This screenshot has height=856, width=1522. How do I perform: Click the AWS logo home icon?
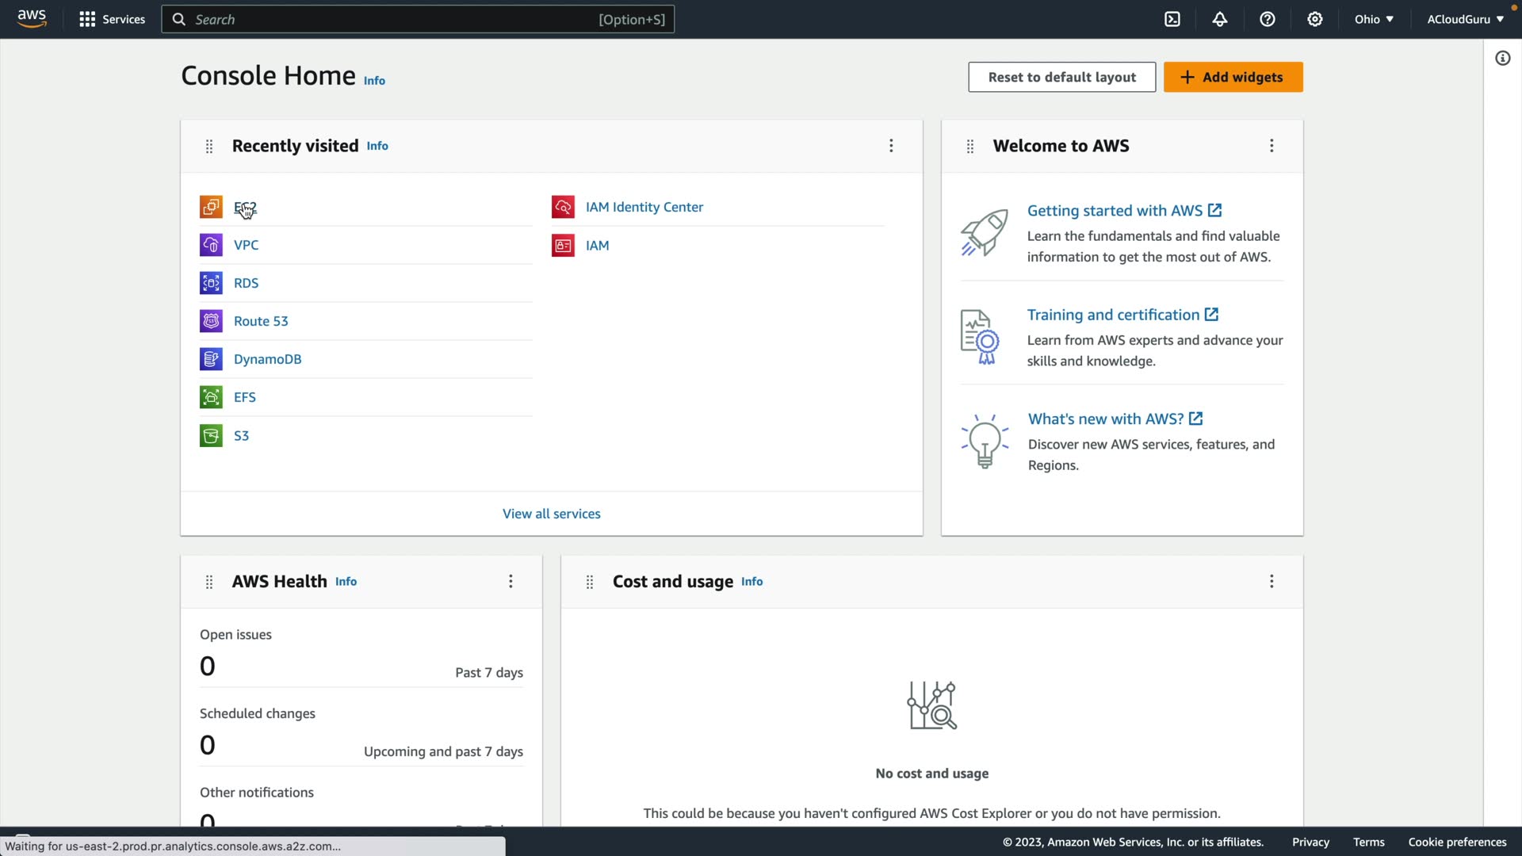(x=32, y=19)
